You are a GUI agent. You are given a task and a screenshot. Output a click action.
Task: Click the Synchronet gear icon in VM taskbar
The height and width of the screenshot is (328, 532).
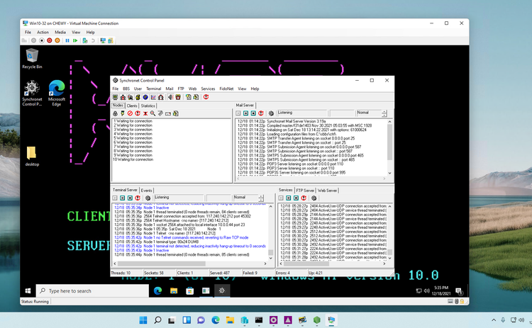(222, 290)
